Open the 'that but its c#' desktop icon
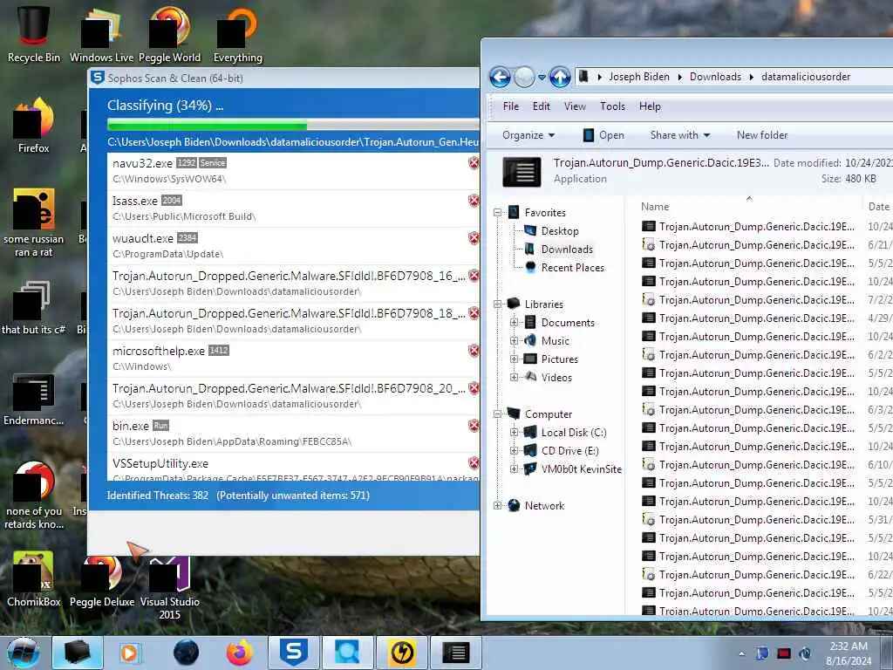Image resolution: width=893 pixels, height=670 pixels. coord(34,308)
